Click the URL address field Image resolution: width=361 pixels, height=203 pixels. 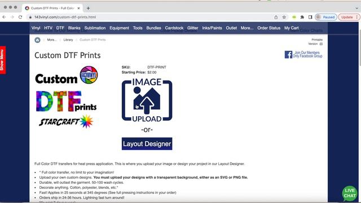point(149,17)
